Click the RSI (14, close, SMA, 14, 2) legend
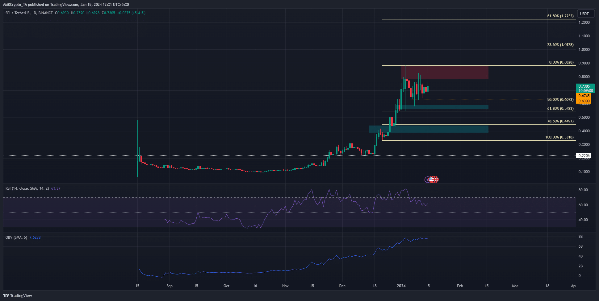Screen dimensions: 599x301 click(27, 188)
